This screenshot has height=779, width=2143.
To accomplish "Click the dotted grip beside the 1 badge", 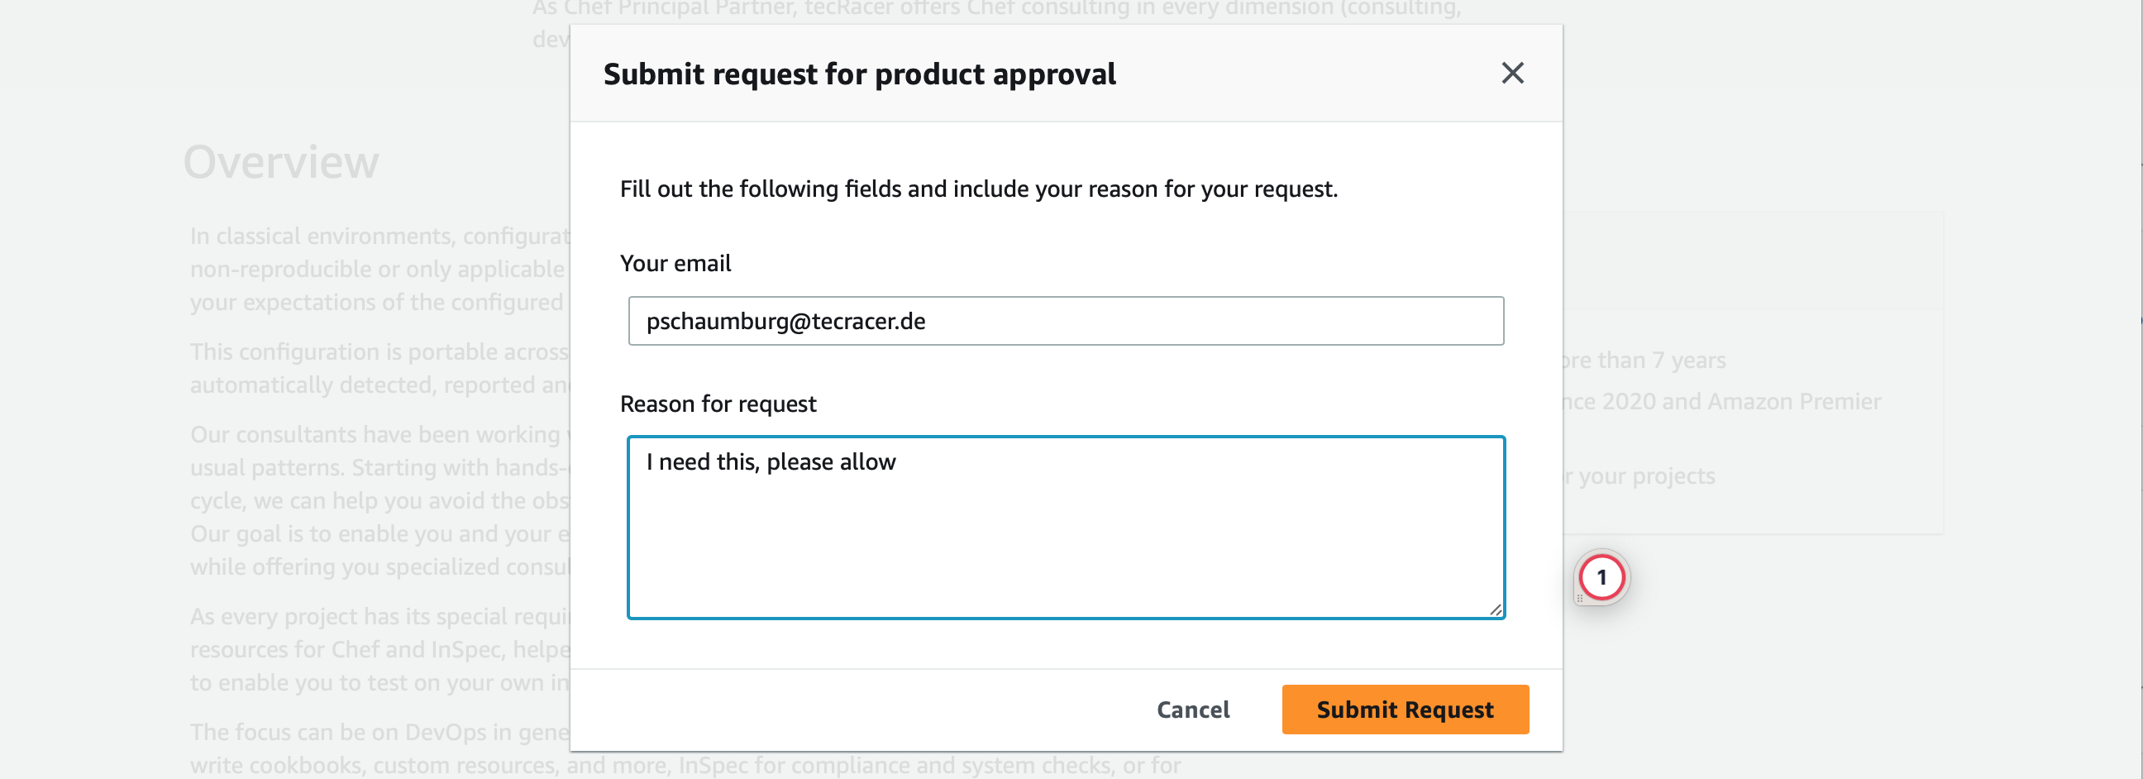I will pos(1579,599).
